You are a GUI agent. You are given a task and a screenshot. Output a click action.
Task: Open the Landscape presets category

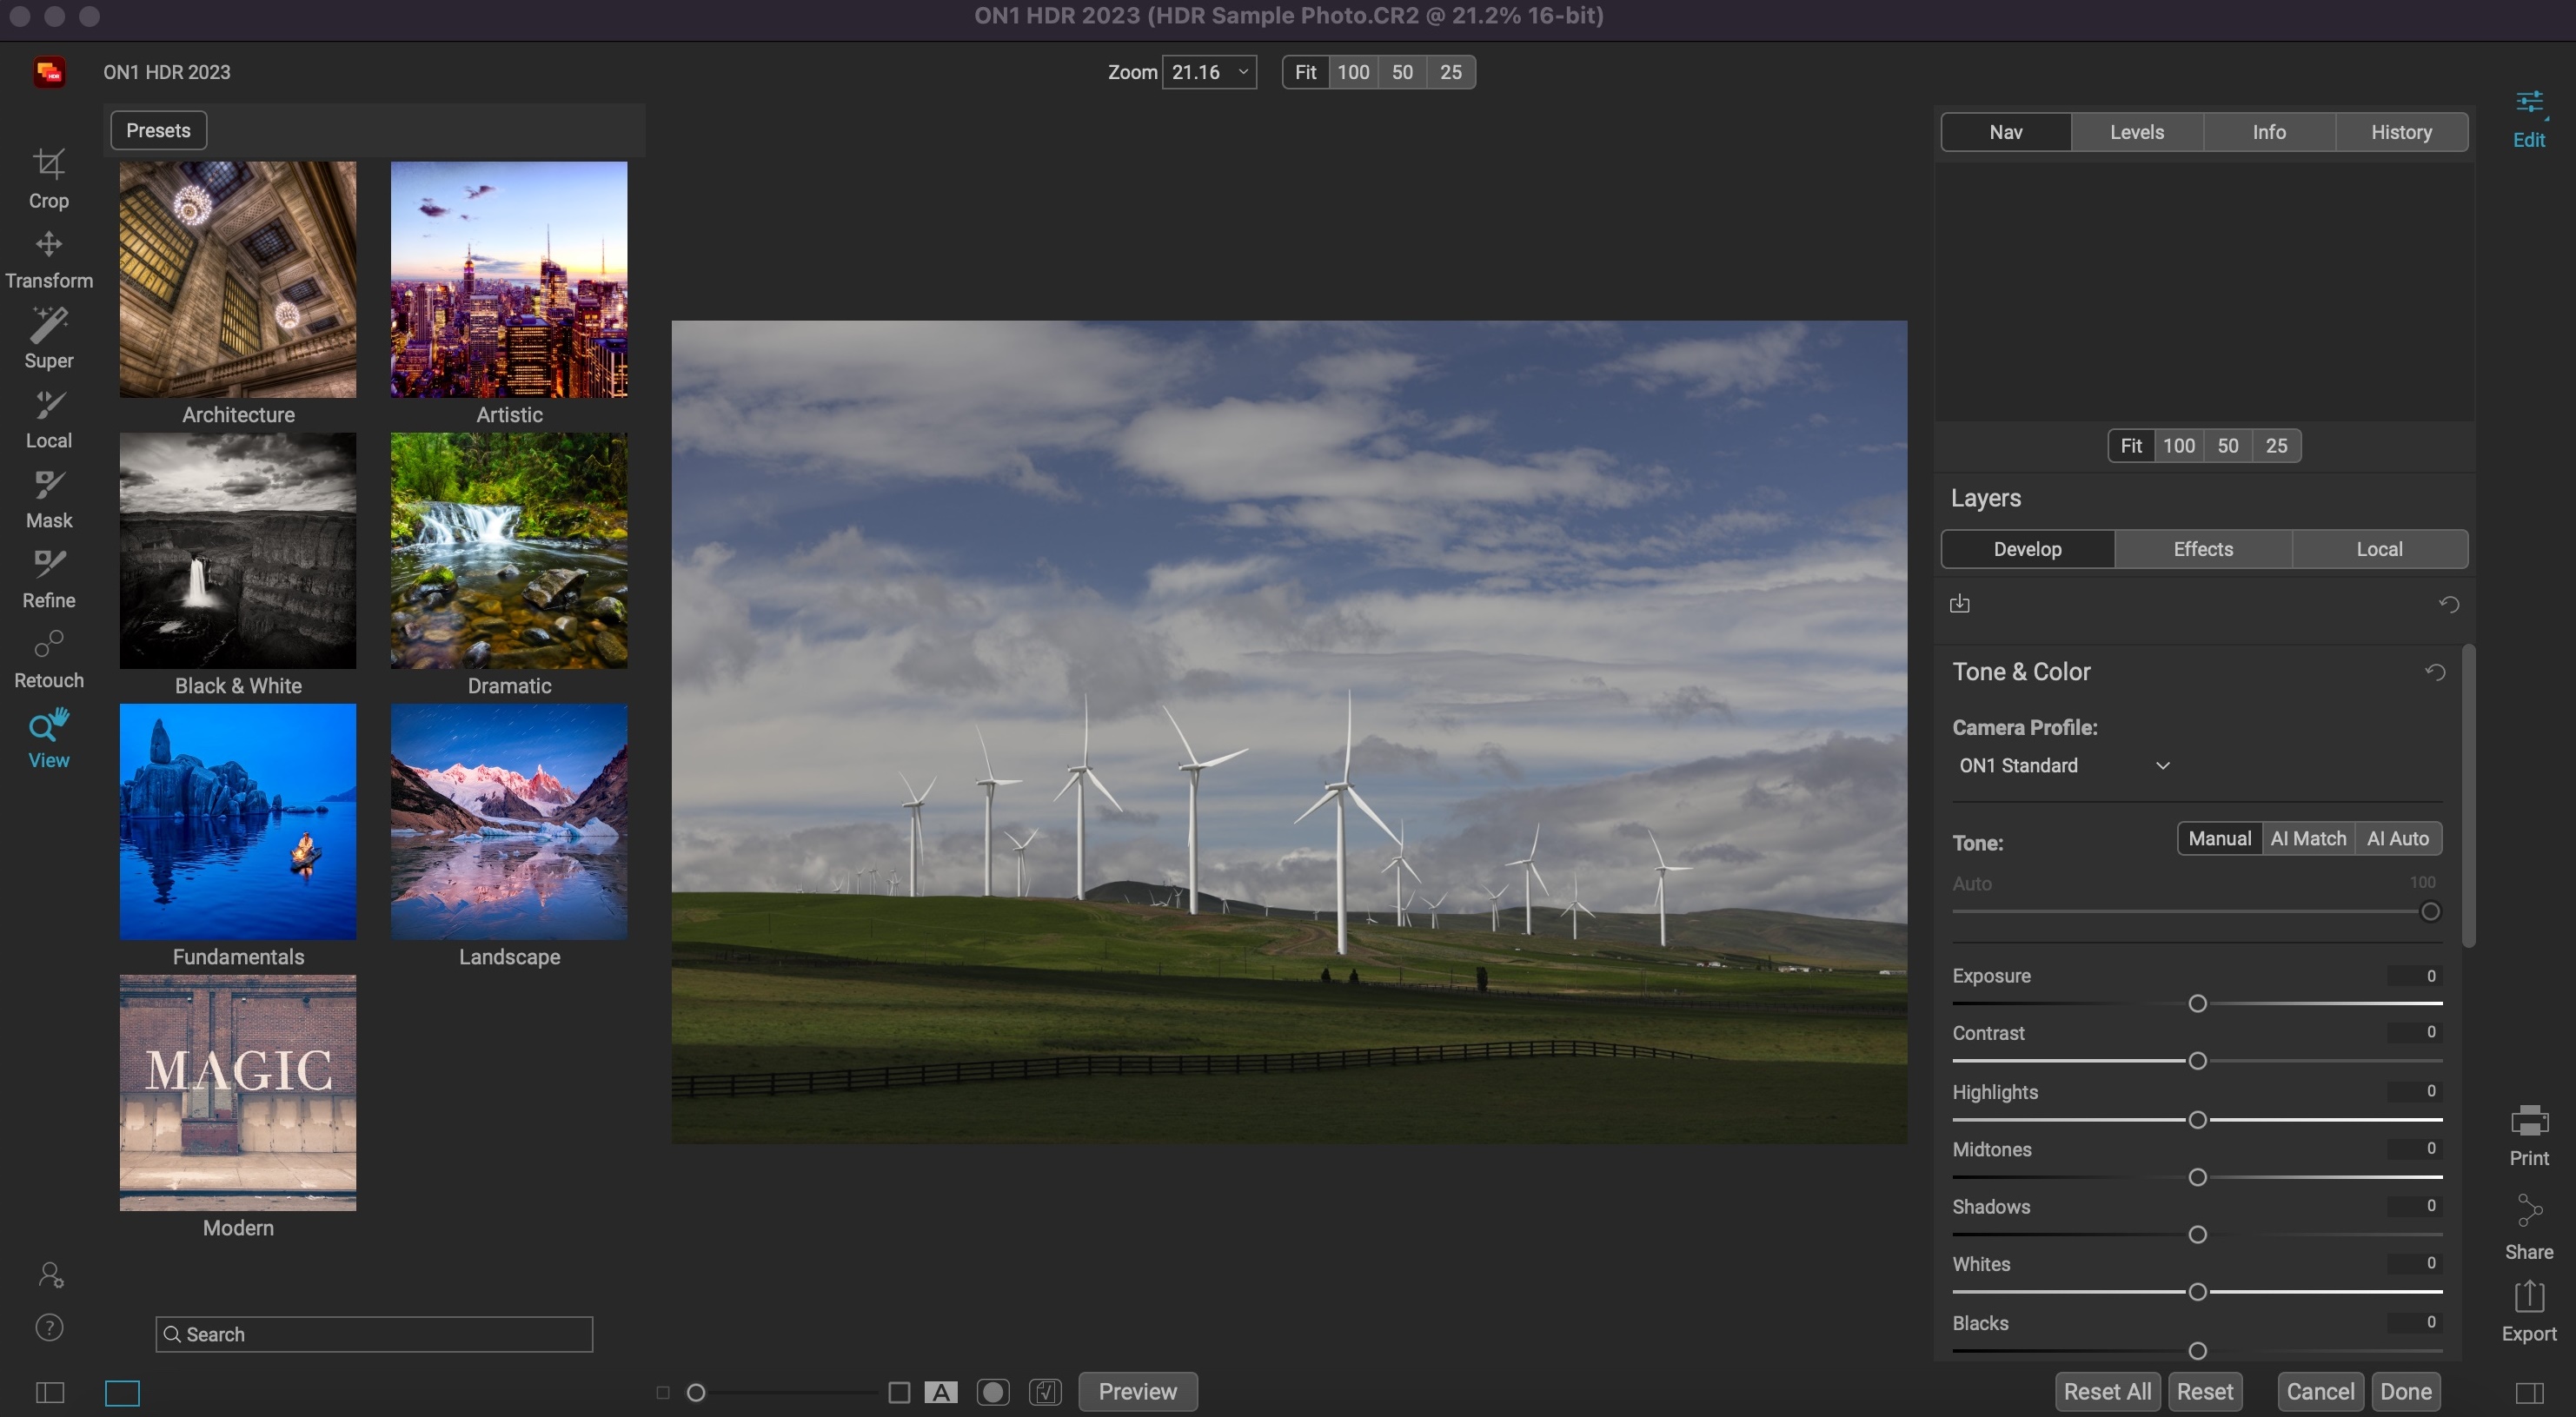click(x=508, y=821)
